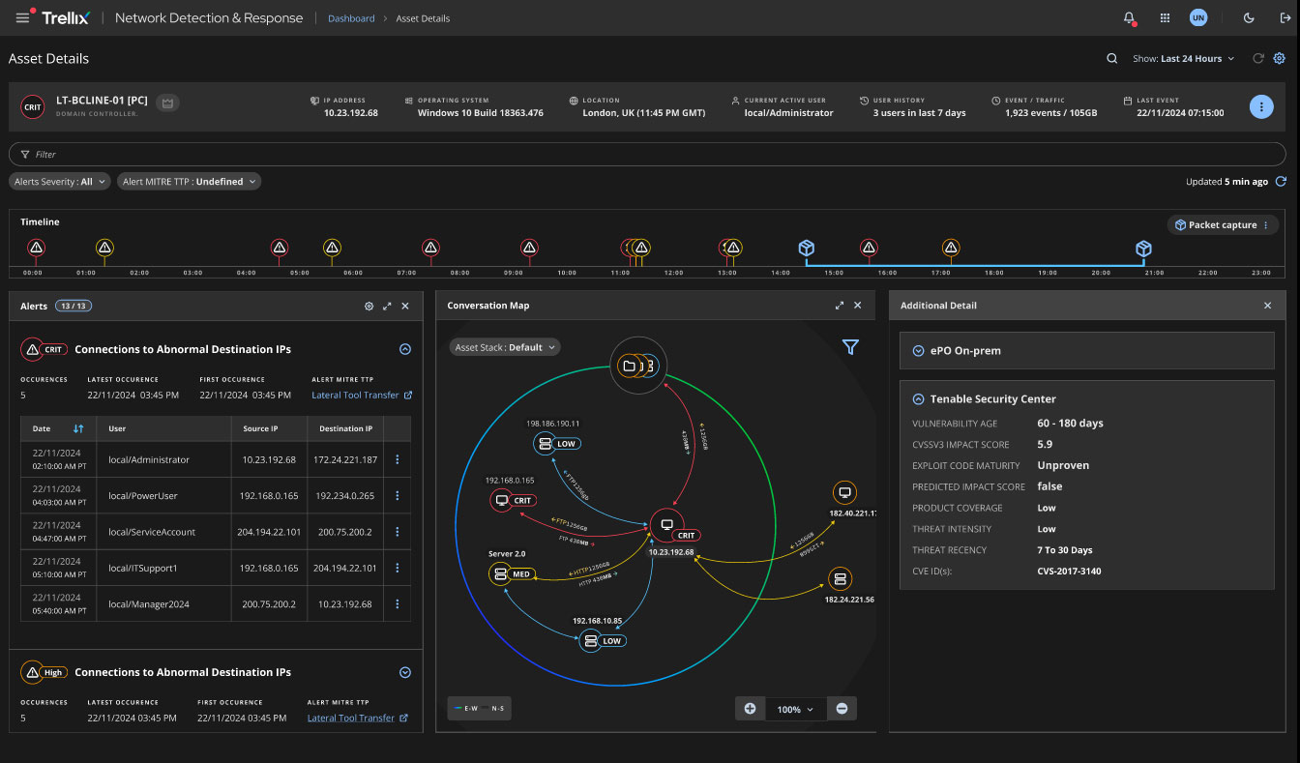
Task: Click the Conversation Map filter funnel icon
Action: [x=850, y=347]
